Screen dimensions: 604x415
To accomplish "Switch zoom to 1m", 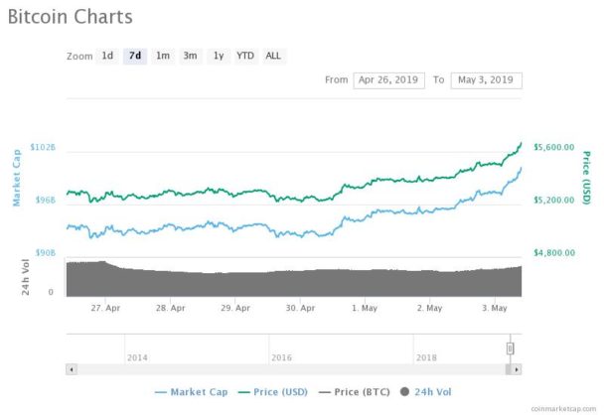I will [x=163, y=57].
